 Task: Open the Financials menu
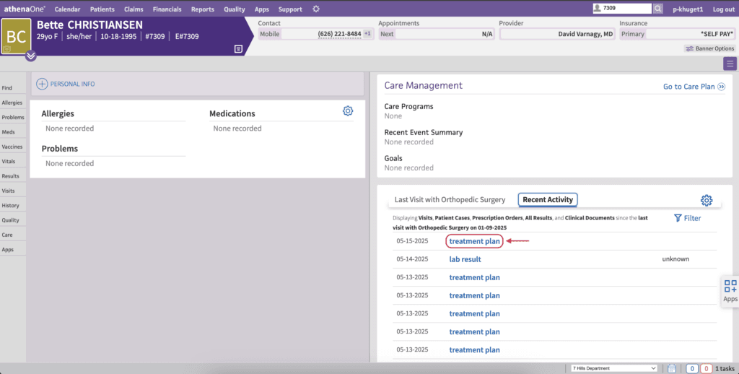167,9
